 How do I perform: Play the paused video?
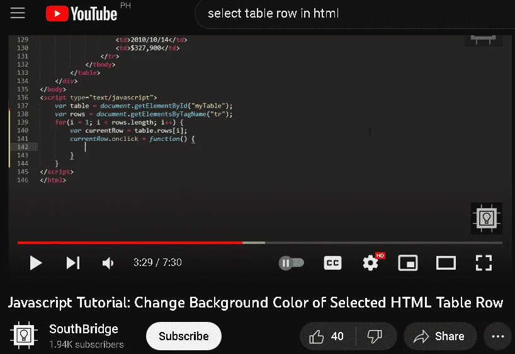[35, 263]
